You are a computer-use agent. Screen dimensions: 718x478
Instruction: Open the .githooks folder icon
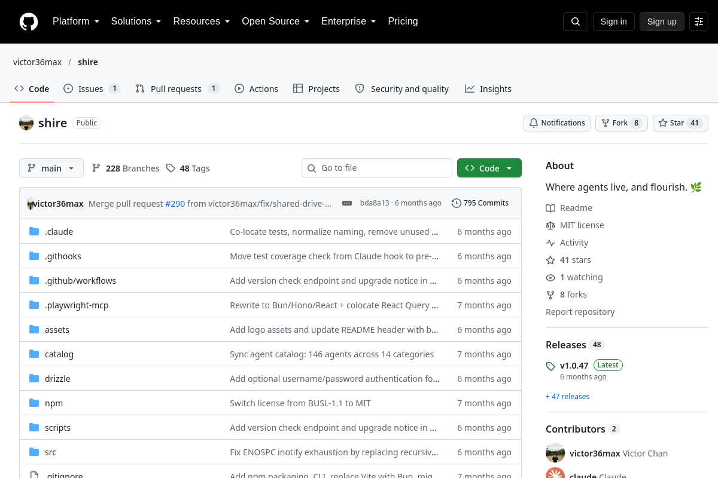(x=34, y=256)
